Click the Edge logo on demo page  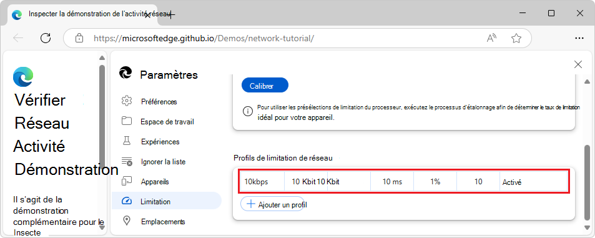pyautogui.click(x=23, y=77)
